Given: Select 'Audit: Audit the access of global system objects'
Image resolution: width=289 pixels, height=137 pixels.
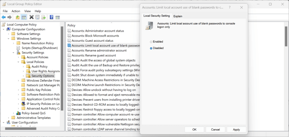Looking at the screenshot, I should 103,60.
